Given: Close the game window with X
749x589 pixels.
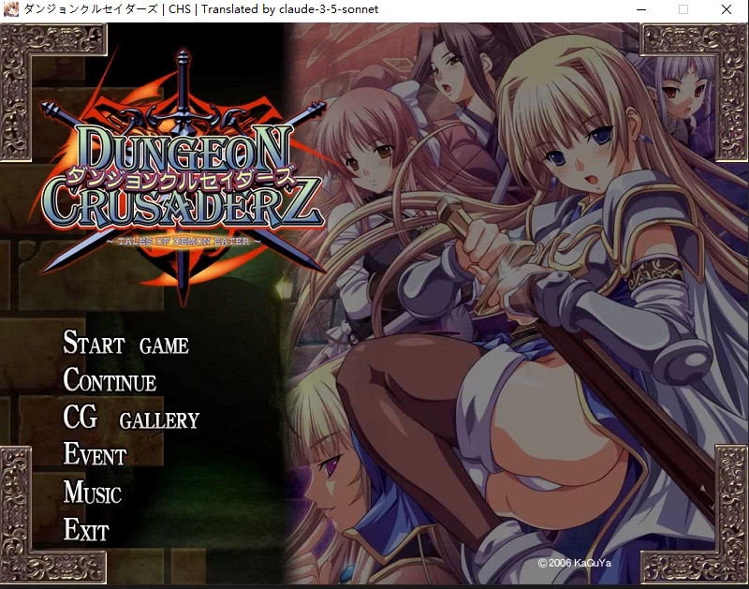Looking at the screenshot, I should 726,9.
